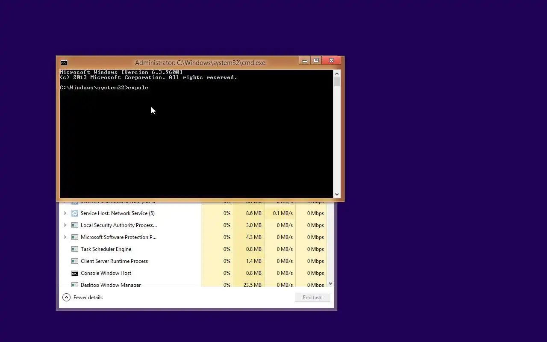Click the cmd window scrollbar thumb
The image size is (547, 342).
coord(337,82)
